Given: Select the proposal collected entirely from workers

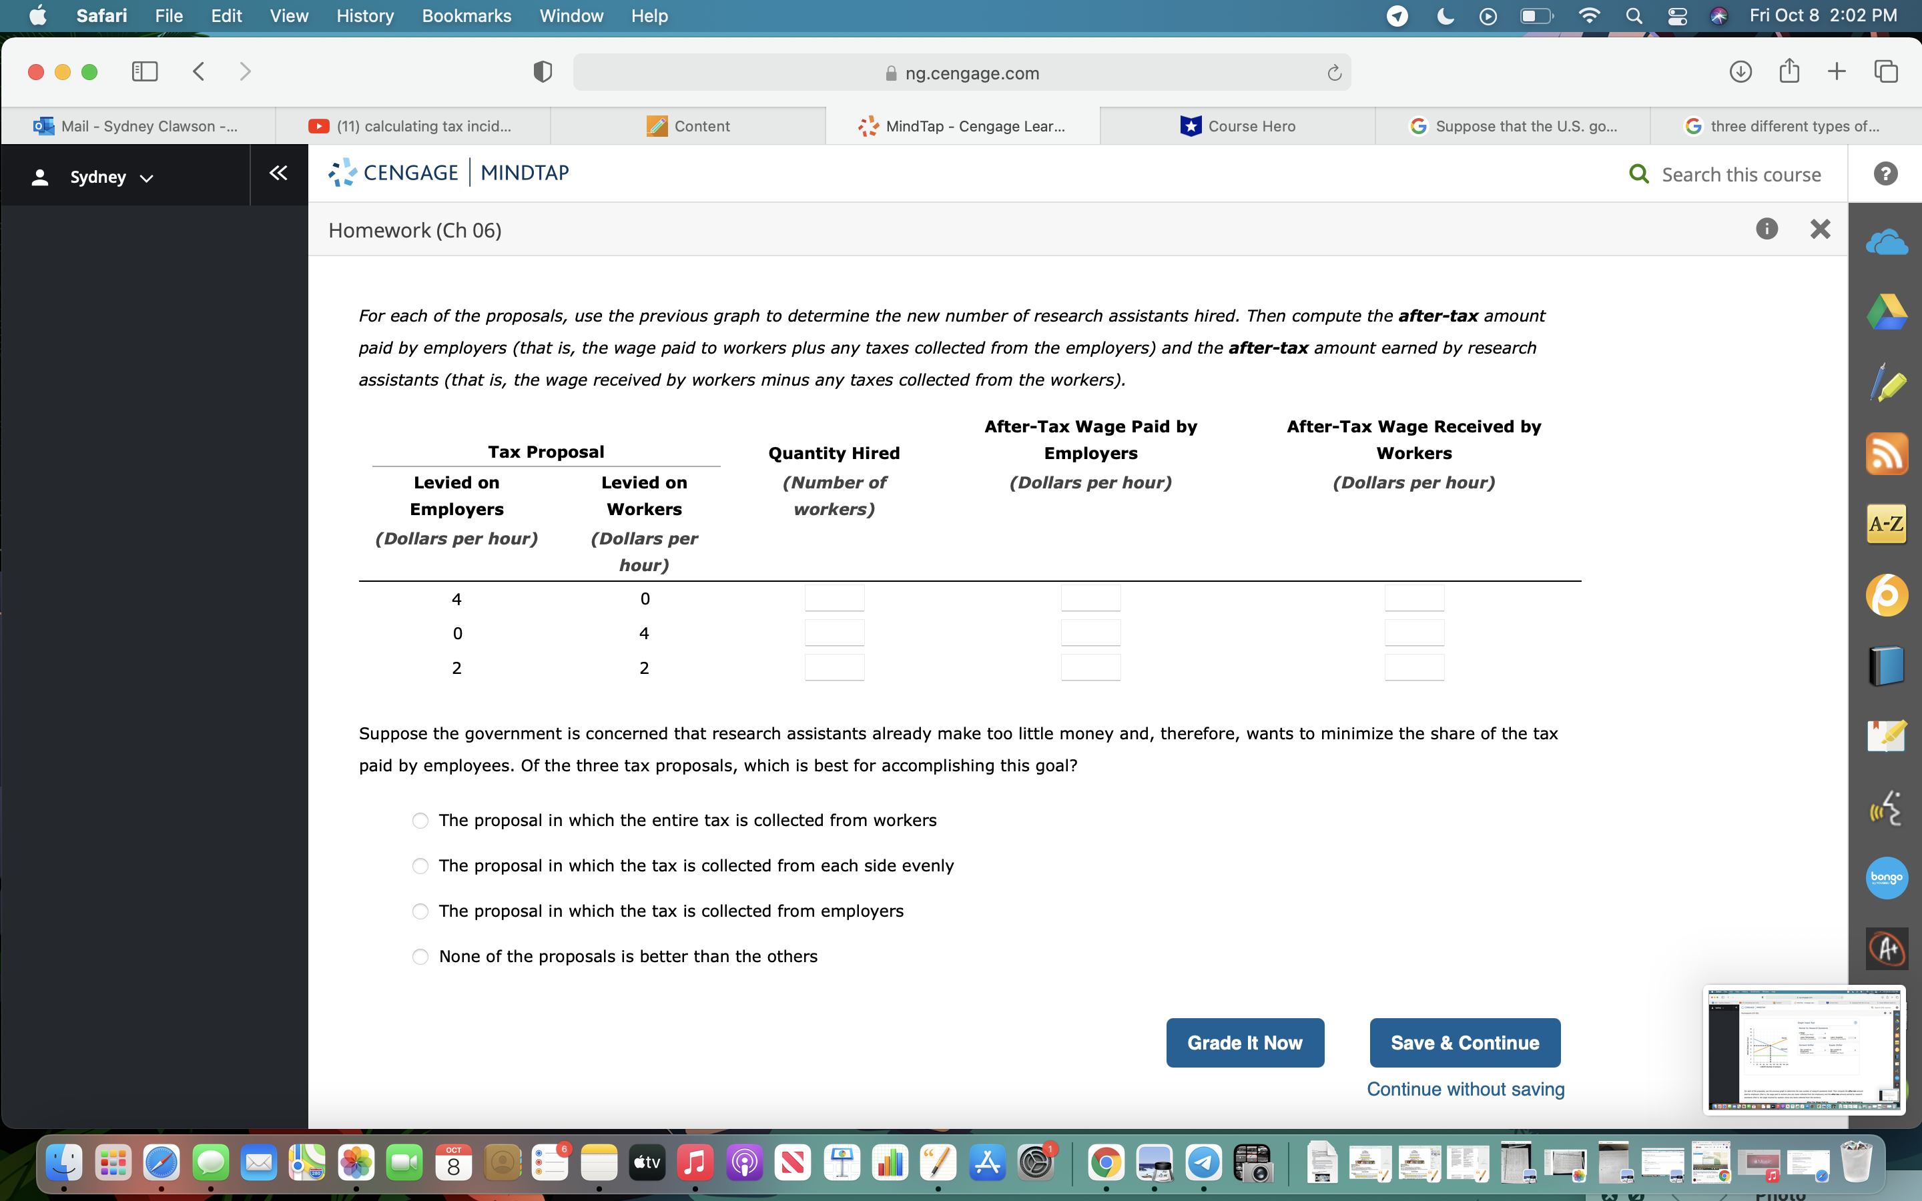Looking at the screenshot, I should click(420, 821).
